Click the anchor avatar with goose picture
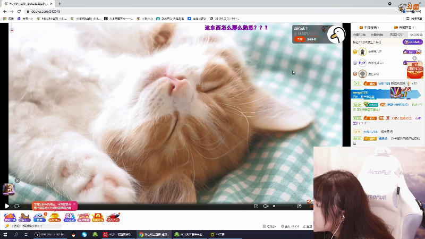This screenshot has height=239, width=425. click(336, 35)
